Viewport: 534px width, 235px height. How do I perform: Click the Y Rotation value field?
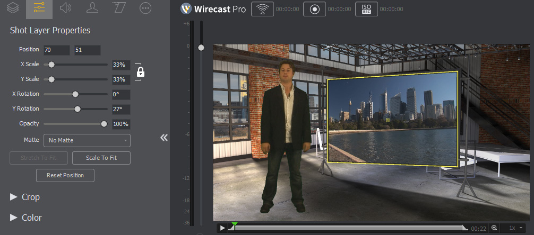coord(120,109)
